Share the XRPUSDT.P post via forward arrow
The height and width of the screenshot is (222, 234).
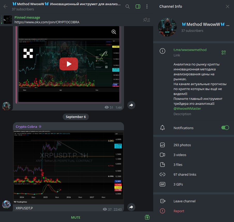(131, 207)
